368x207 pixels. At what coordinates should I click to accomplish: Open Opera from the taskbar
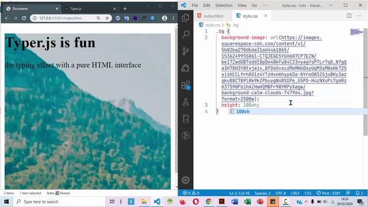click(x=195, y=202)
